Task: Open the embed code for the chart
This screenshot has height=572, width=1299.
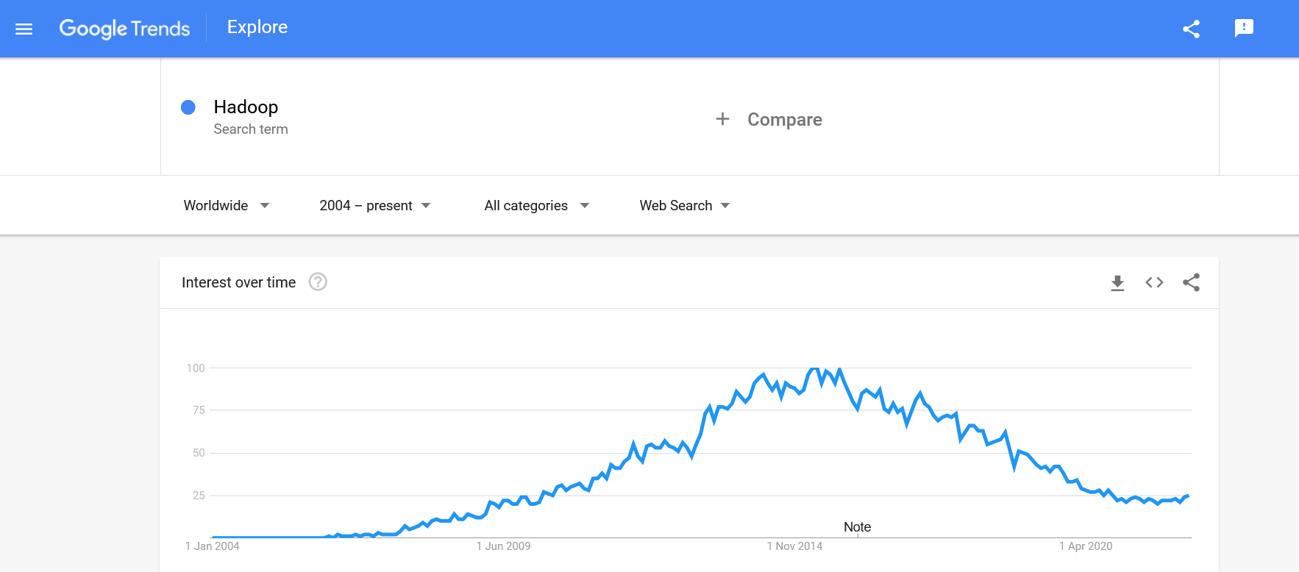Action: tap(1154, 282)
